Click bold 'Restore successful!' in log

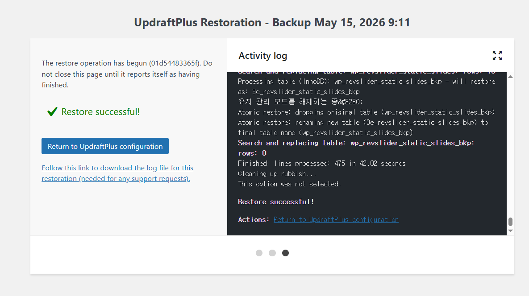276,201
